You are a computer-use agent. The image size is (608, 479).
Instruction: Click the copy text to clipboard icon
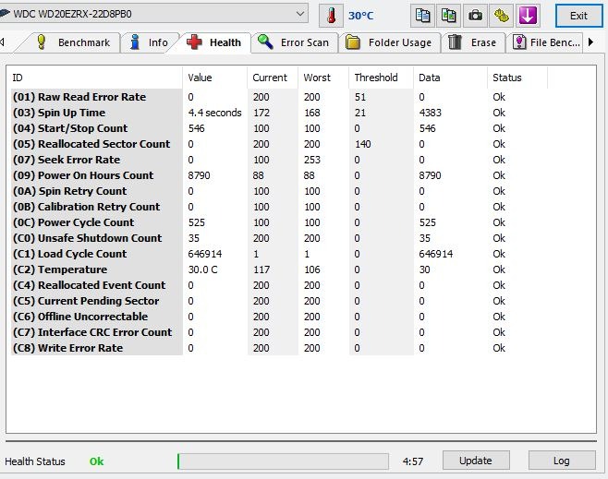pos(422,16)
